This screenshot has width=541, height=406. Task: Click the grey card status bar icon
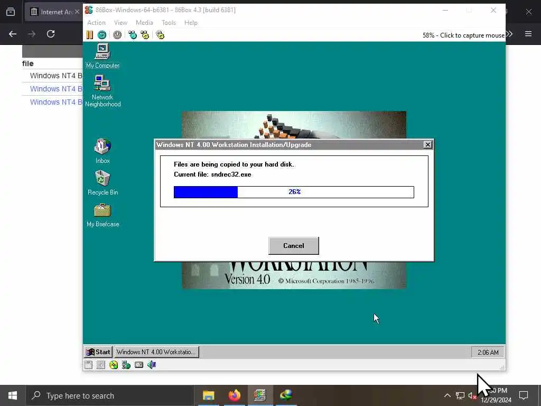click(x=139, y=365)
